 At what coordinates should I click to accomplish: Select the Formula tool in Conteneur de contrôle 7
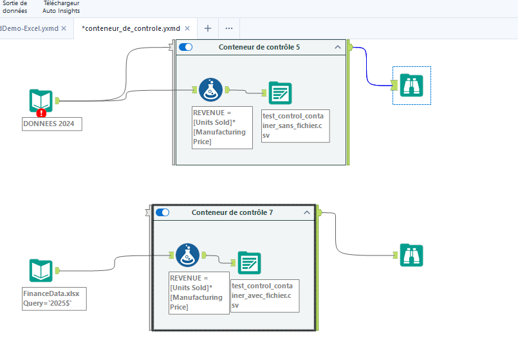187,255
